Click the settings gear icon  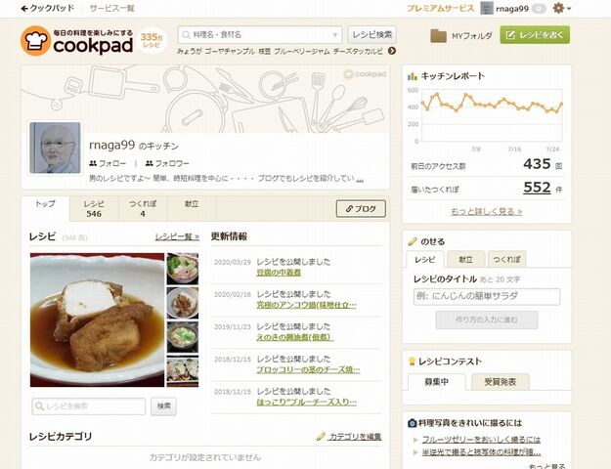click(x=558, y=8)
